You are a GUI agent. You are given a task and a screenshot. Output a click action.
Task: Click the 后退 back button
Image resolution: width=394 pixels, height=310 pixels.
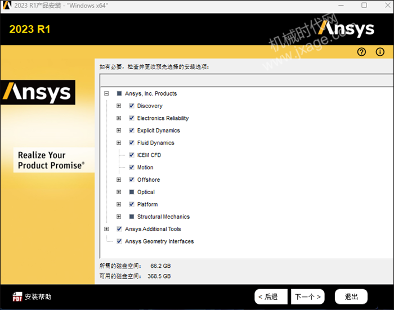(x=271, y=296)
